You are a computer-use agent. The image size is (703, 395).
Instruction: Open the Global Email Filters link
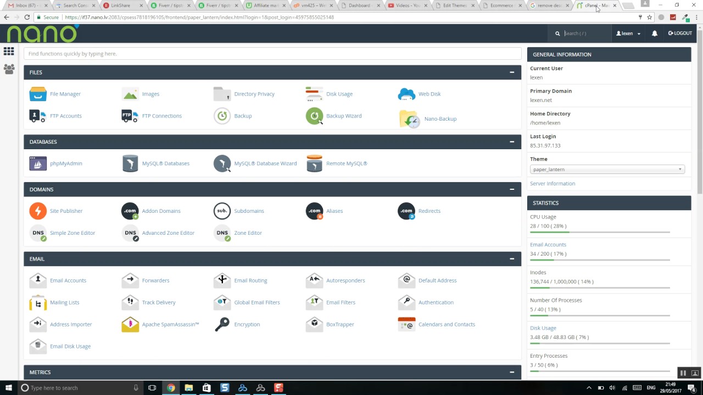(x=257, y=302)
